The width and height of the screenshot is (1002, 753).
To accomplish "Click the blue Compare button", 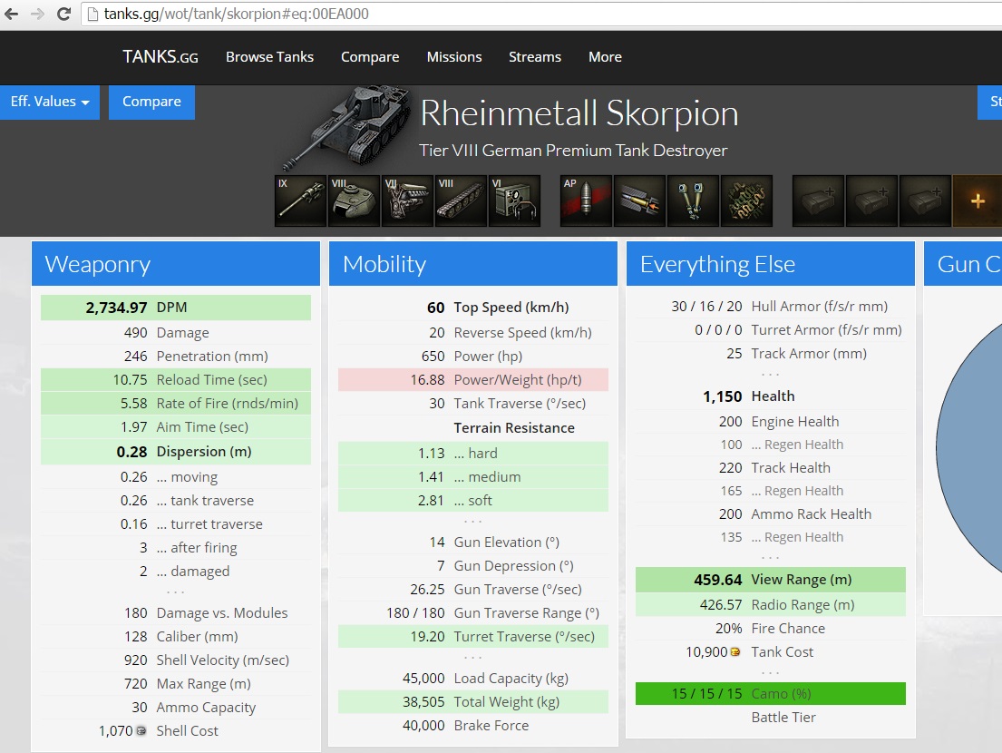I will pyautogui.click(x=151, y=102).
